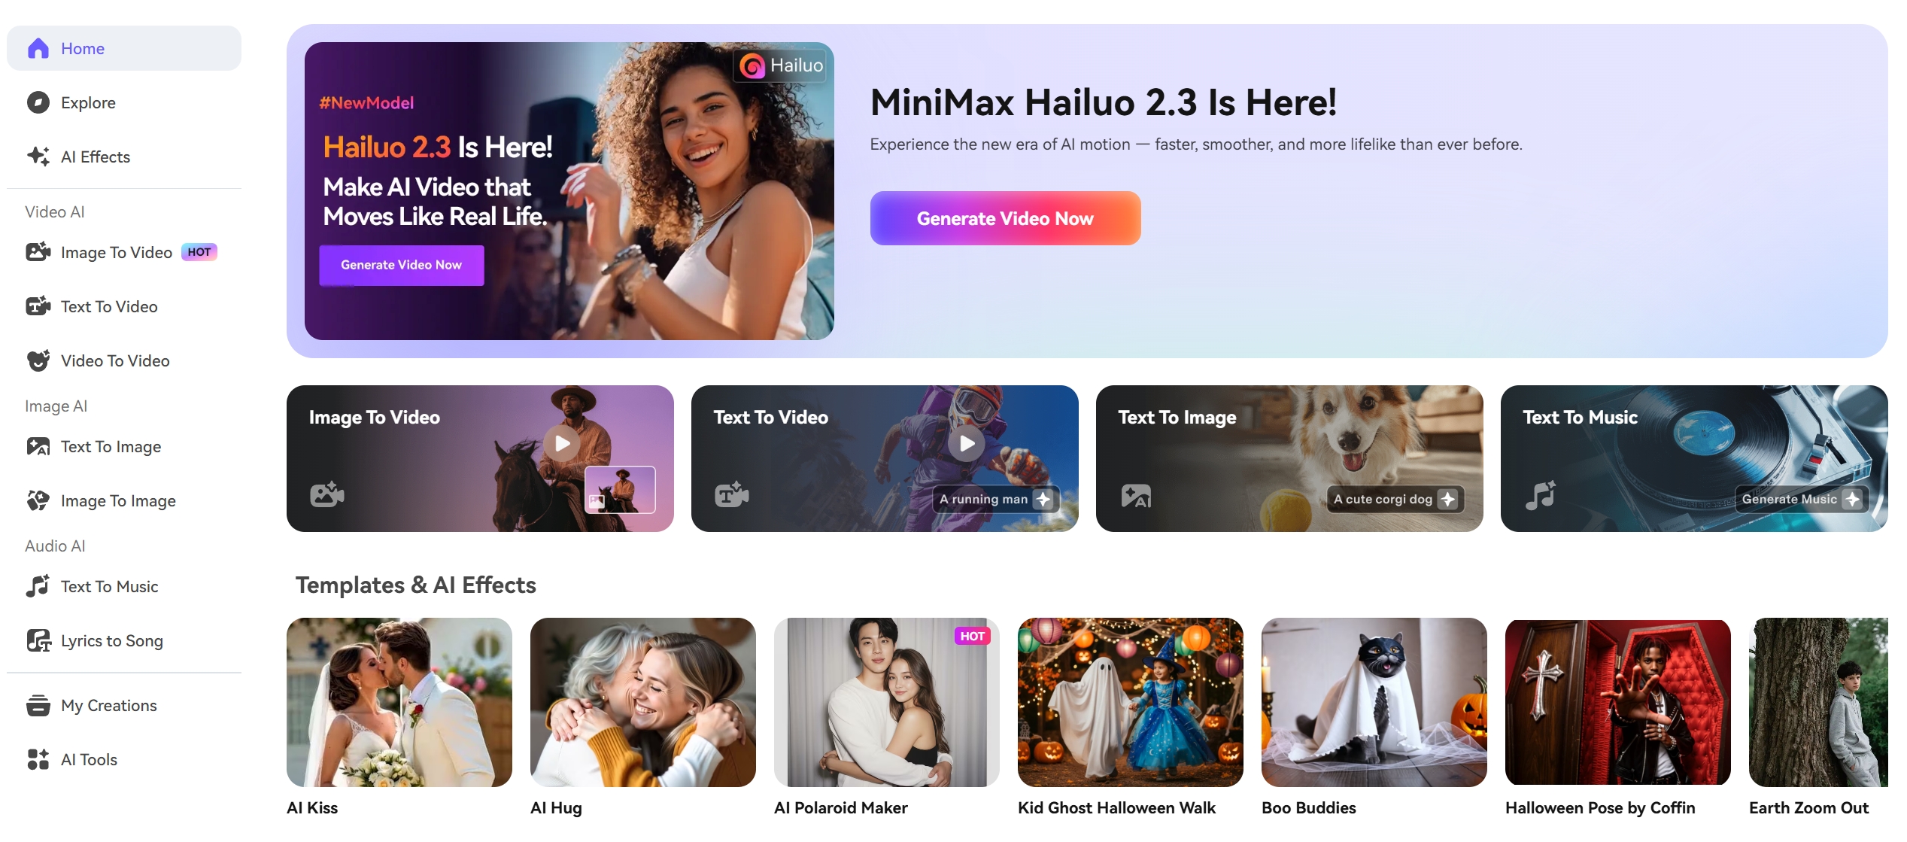
Task: Click sparkle icon beside 'A cute corgi dog'
Action: [x=1448, y=499]
